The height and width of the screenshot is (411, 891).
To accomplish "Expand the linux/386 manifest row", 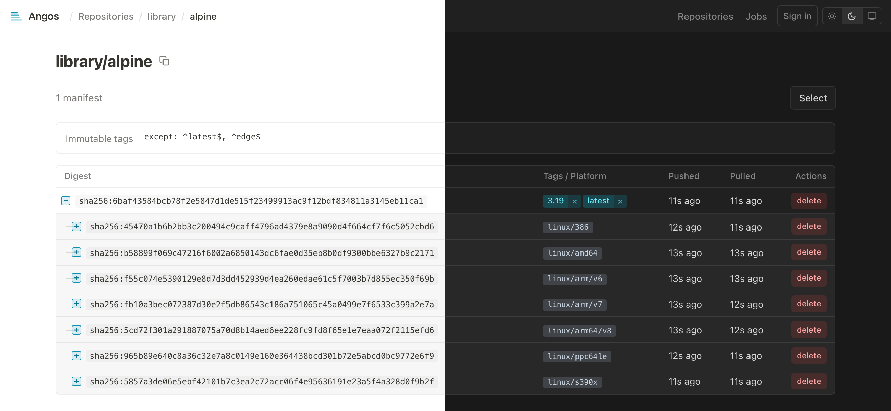I will coord(77,226).
